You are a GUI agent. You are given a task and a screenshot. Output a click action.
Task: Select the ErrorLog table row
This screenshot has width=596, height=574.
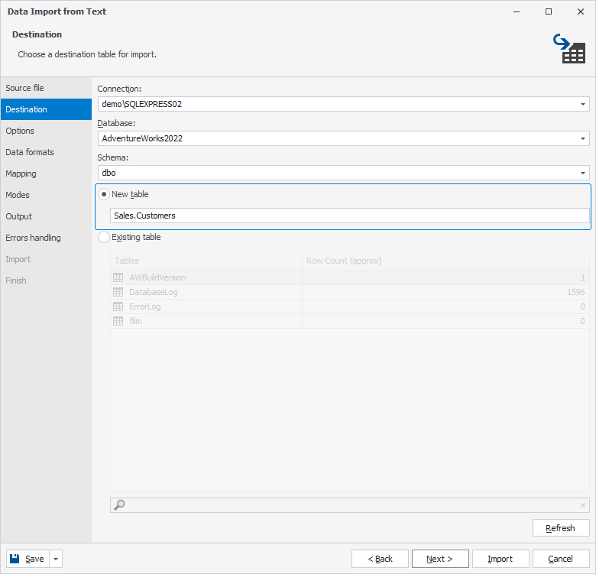(350, 306)
